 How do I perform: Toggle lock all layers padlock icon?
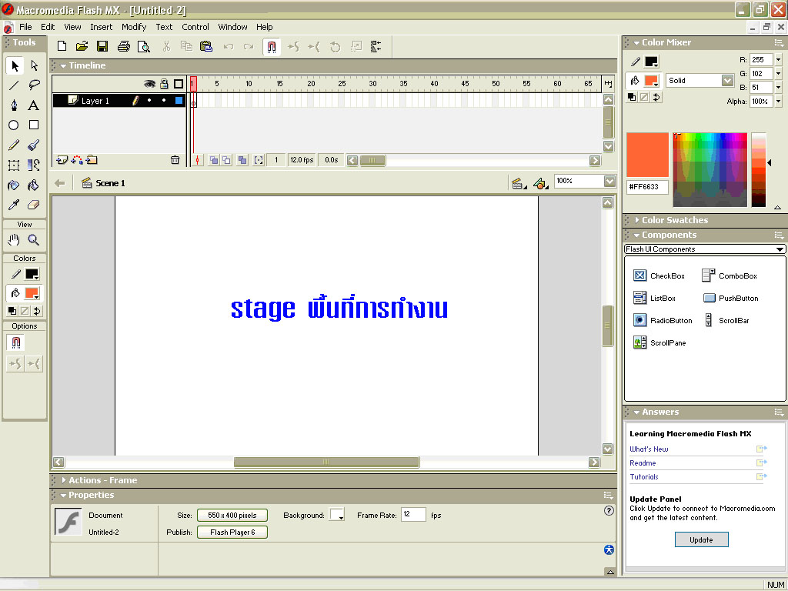164,84
